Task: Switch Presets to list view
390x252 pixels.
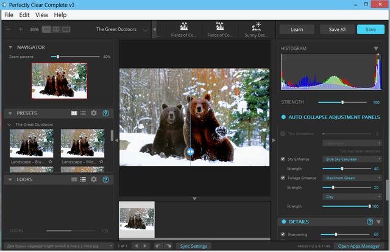Action: click(83, 113)
